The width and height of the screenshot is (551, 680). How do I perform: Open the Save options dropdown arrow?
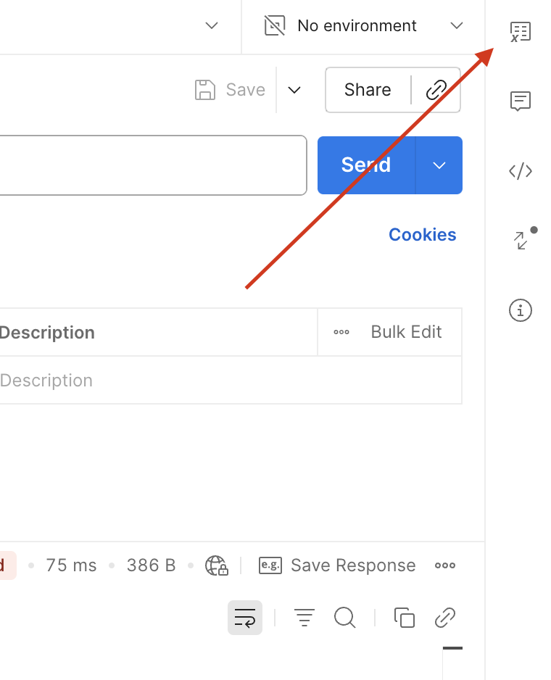click(x=294, y=90)
